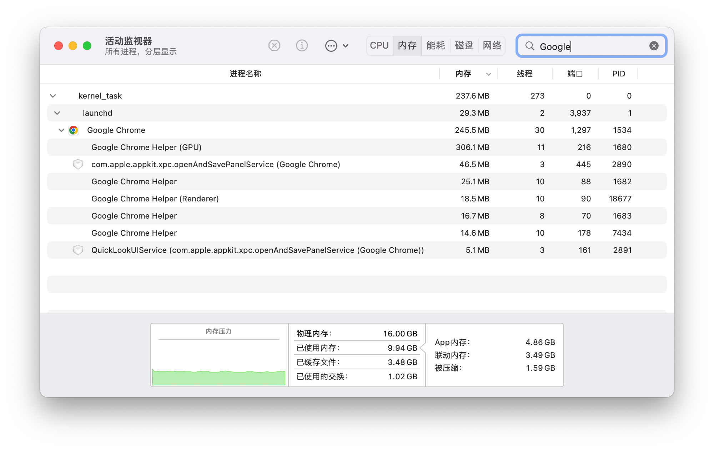Click the App 内存 4.86 GB entry
The width and height of the screenshot is (714, 450).
coord(495,342)
